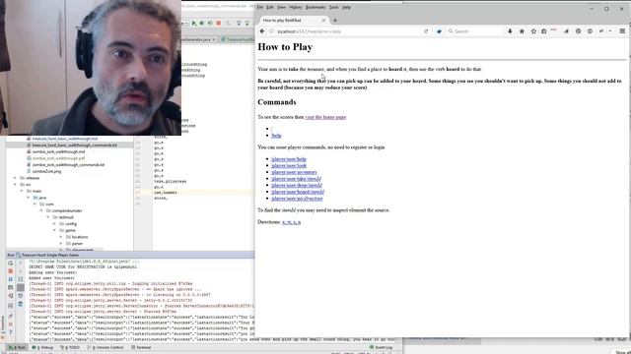Open the /player/user/drop/itemId link

pos(297,186)
